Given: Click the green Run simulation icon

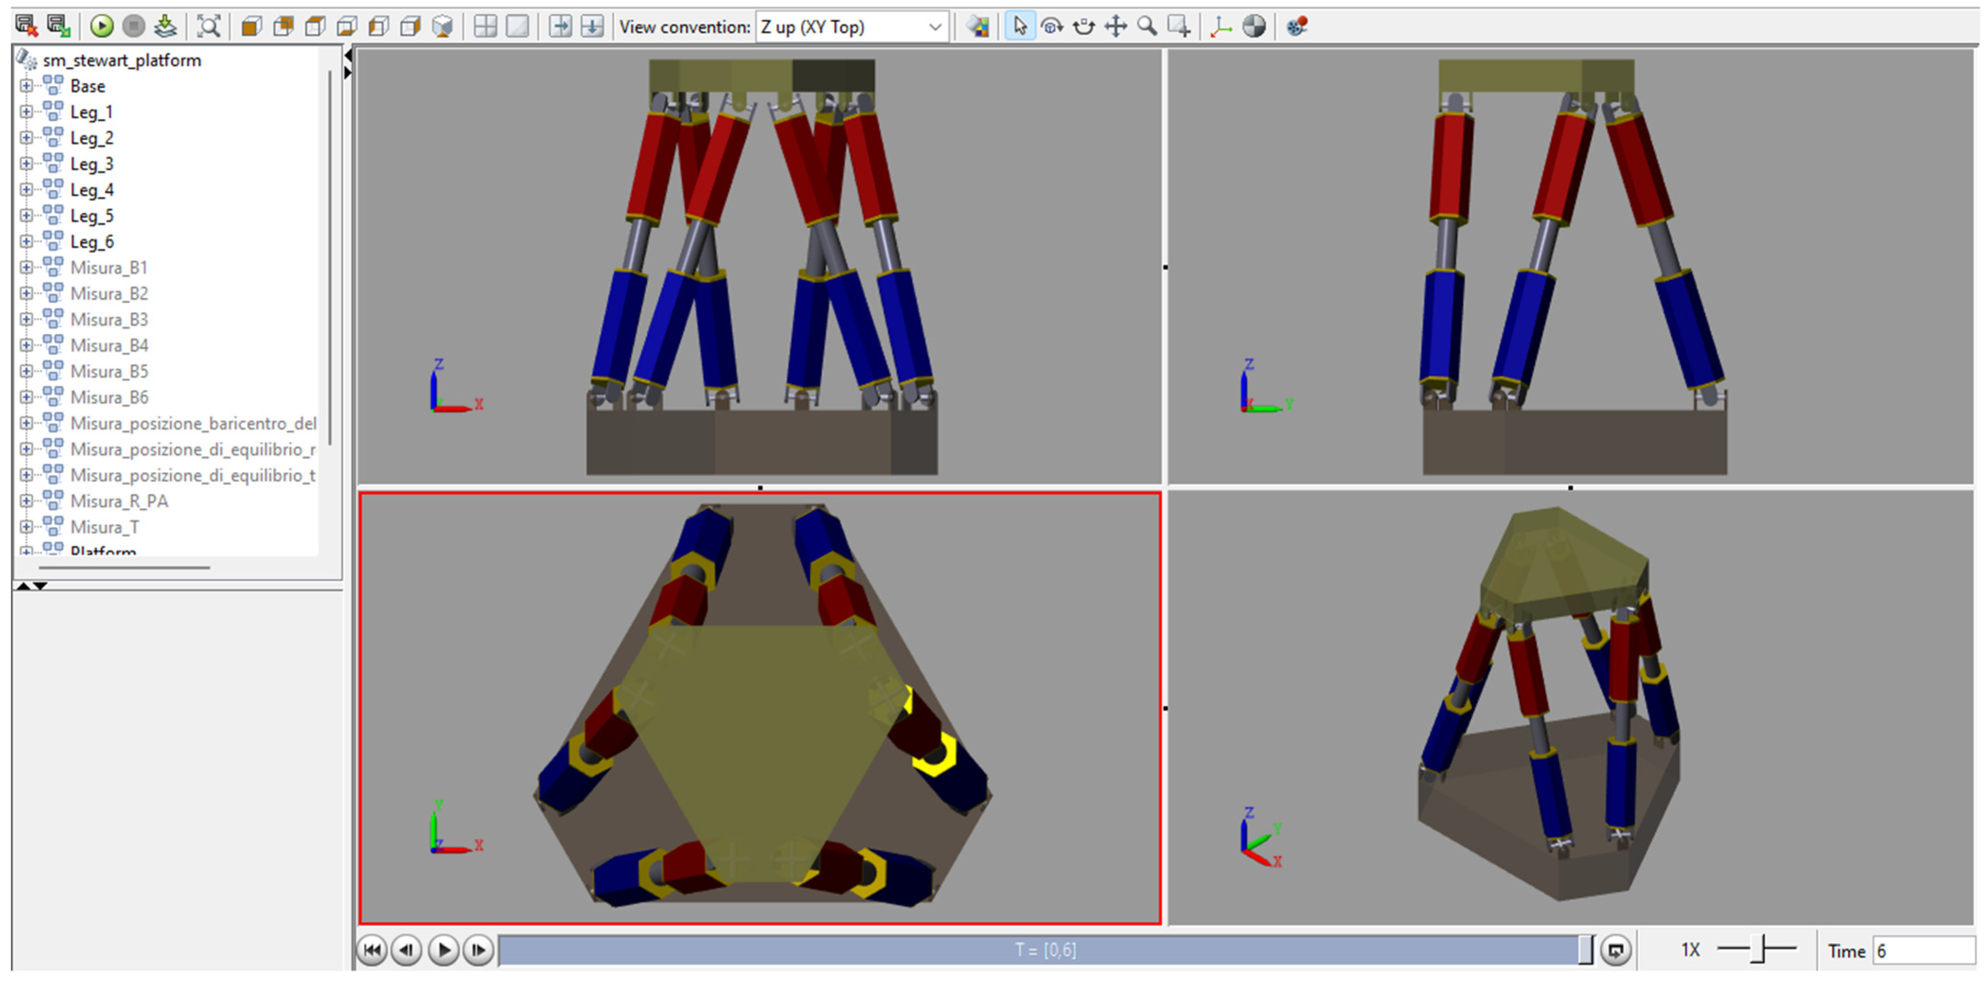Looking at the screenshot, I should (x=101, y=26).
